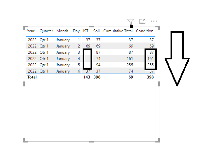The width and height of the screenshot is (214, 157).
Task: Sort by the IST column header
Action: click(x=86, y=31)
